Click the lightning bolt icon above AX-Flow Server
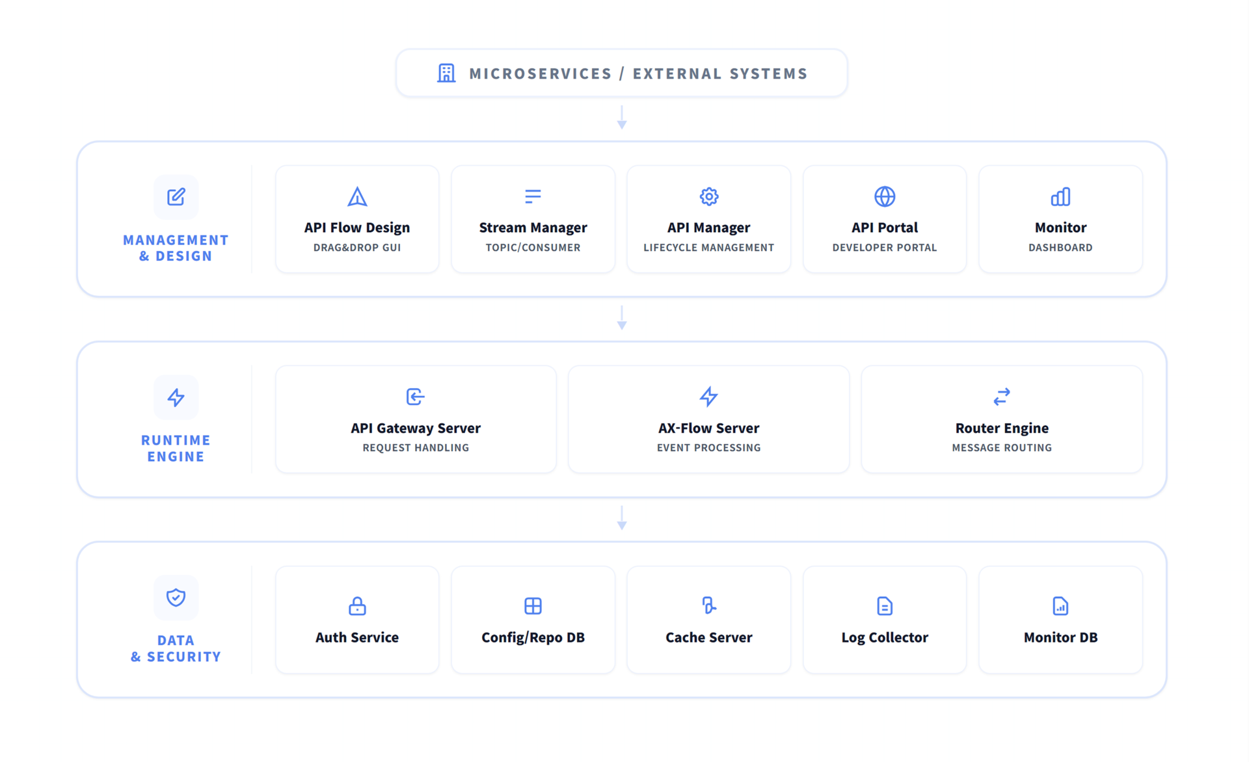 point(708,397)
